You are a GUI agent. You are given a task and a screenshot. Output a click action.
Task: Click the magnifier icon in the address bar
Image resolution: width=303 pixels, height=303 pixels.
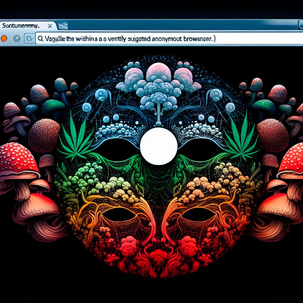40,39
